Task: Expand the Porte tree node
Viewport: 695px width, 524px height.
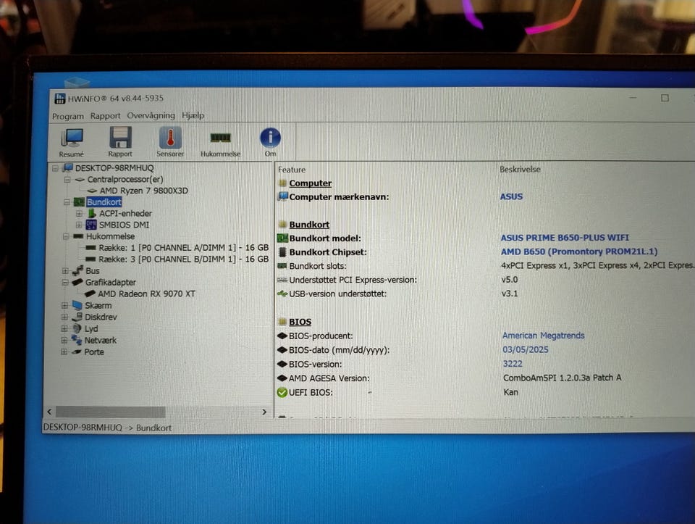Action: click(64, 352)
